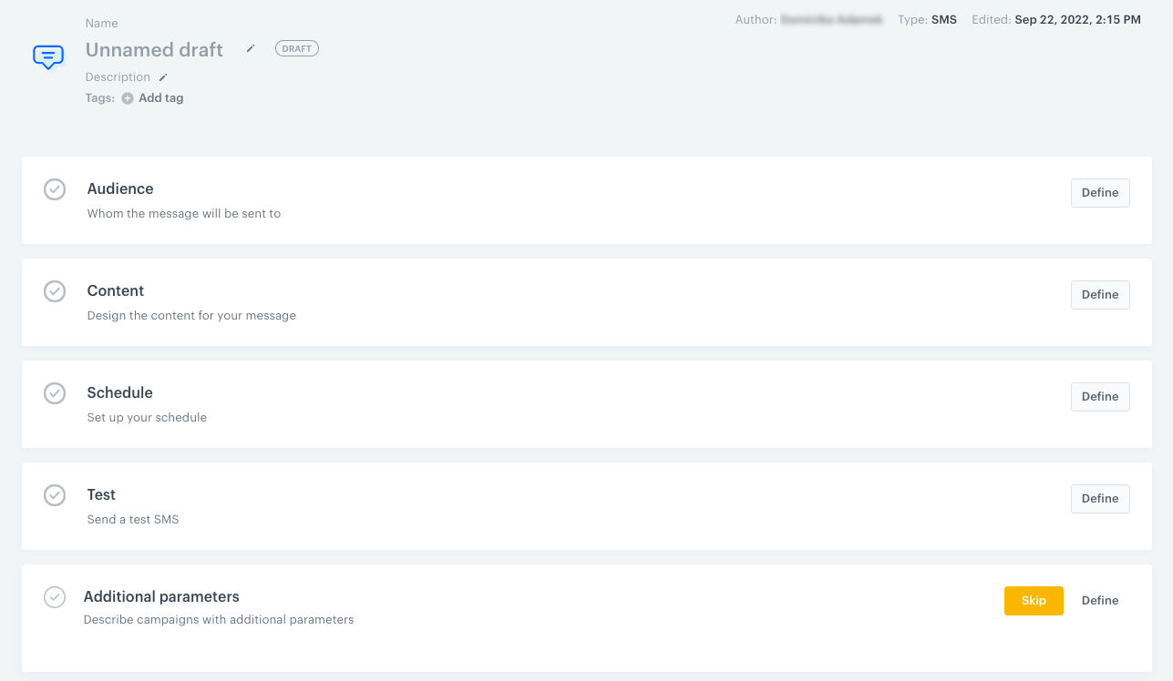This screenshot has width=1173, height=681.
Task: Define the Audience section
Action: coord(1099,193)
